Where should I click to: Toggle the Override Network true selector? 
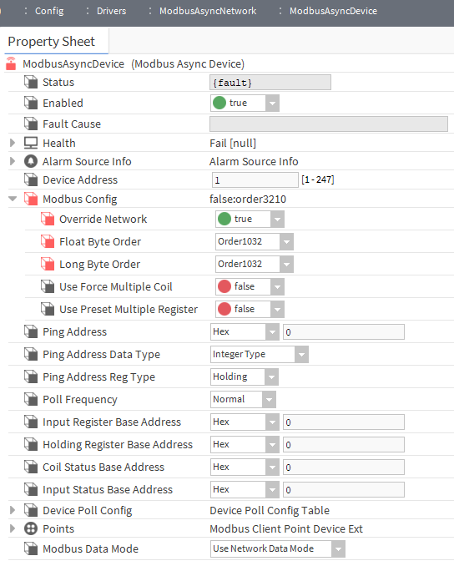tap(250, 219)
